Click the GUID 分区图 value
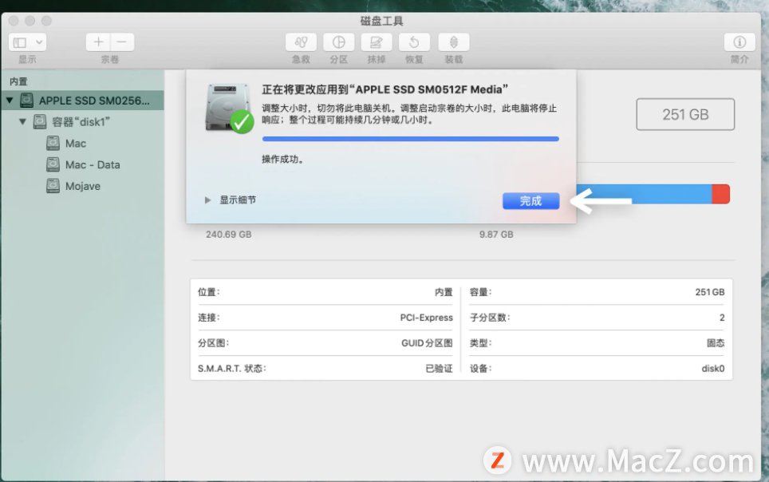Viewport: 769px width, 482px height. pos(427,343)
